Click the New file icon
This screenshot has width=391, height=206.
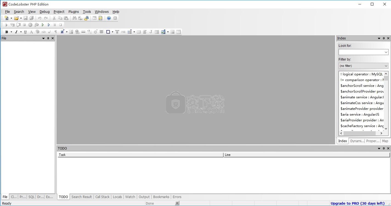(x=7, y=18)
